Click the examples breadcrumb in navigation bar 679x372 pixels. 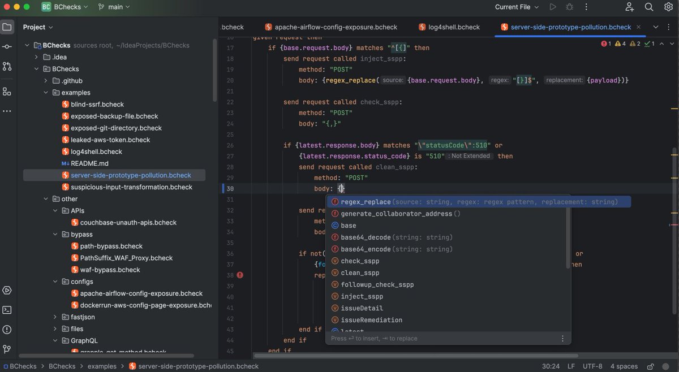pos(102,366)
